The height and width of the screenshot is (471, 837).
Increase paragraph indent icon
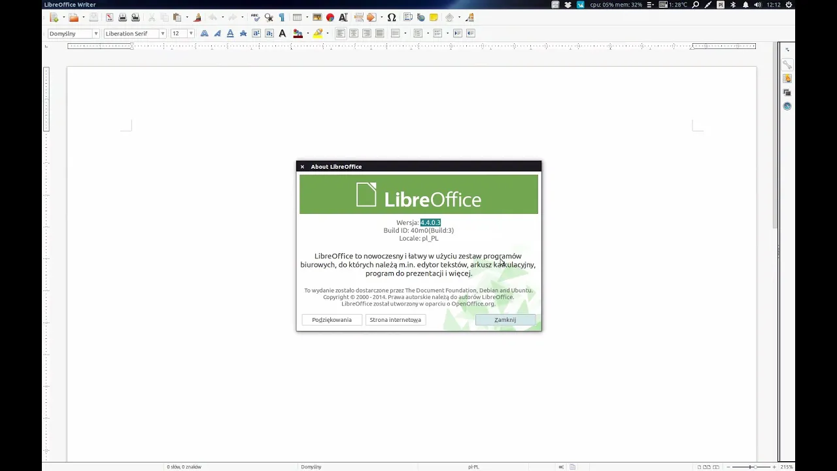pyautogui.click(x=458, y=33)
